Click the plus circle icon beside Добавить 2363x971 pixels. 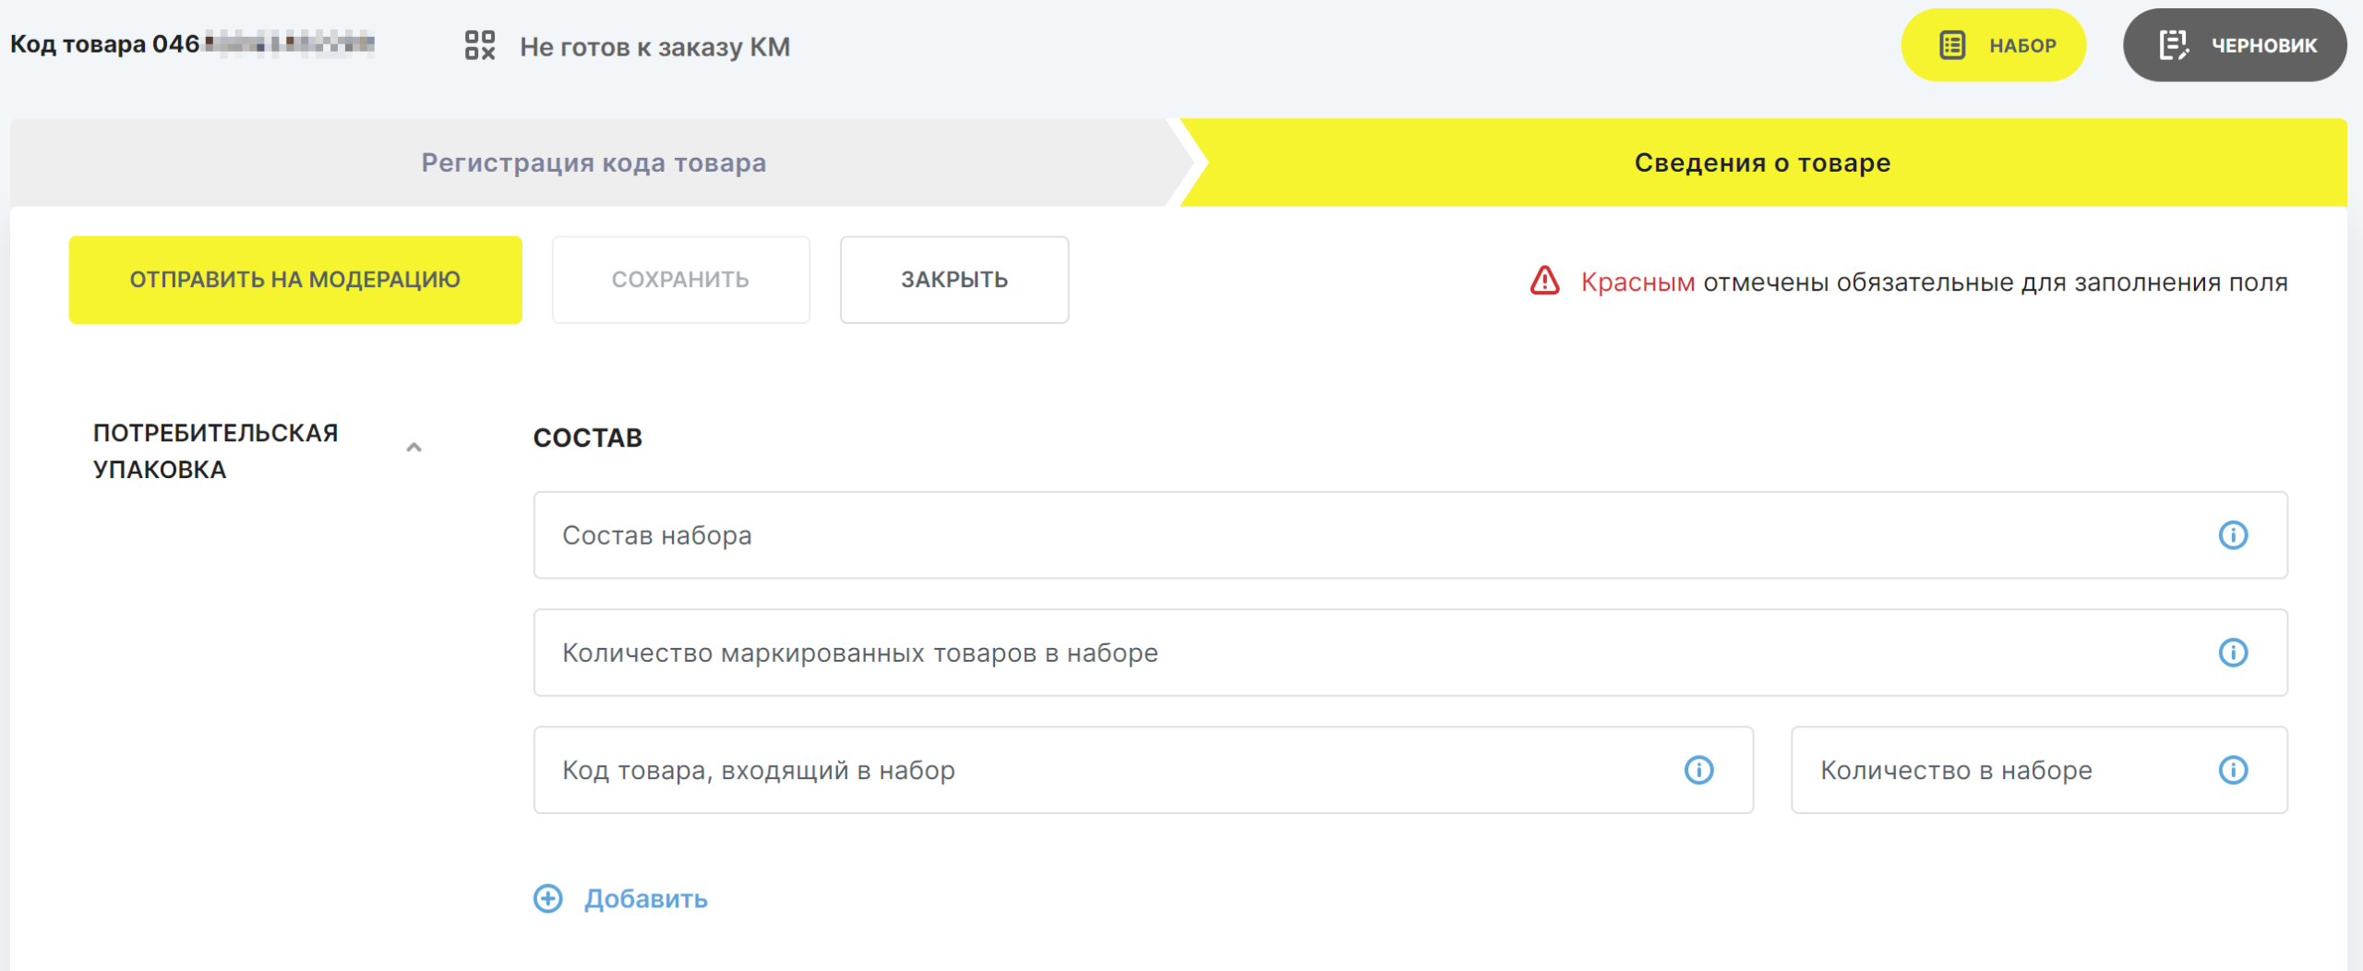click(x=547, y=898)
